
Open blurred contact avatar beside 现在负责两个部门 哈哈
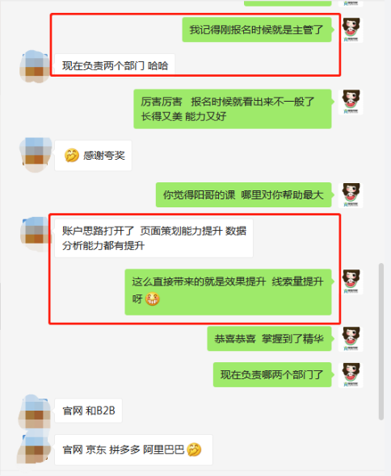pyautogui.click(x=35, y=66)
